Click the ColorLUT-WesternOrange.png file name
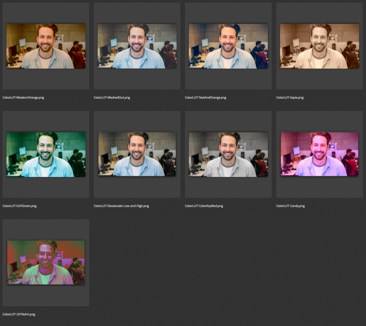 23,98
